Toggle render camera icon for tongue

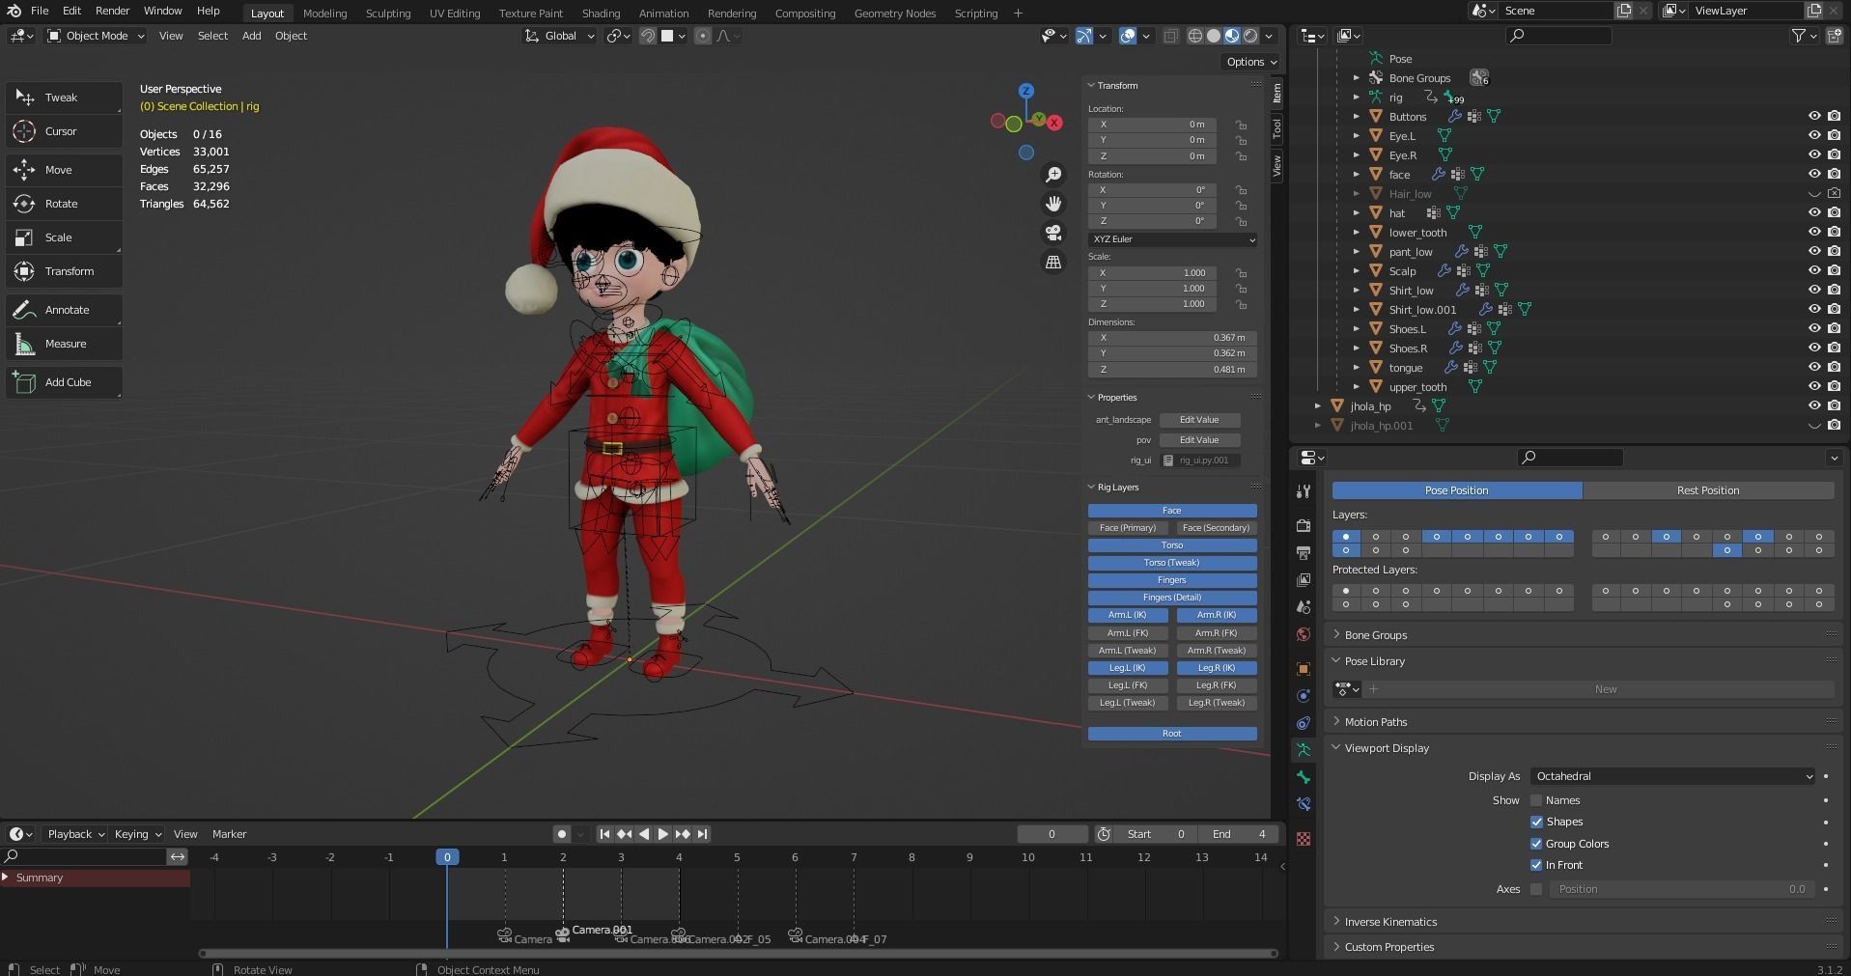pyautogui.click(x=1834, y=367)
